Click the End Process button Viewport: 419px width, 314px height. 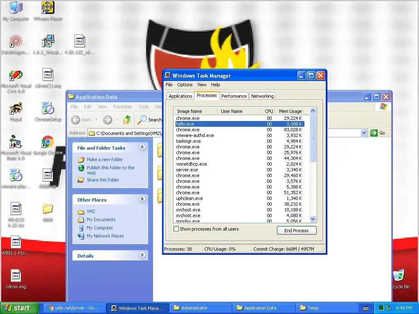[296, 231]
